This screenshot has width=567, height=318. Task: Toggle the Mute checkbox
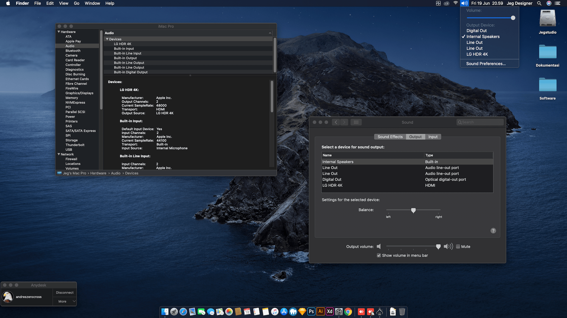click(458, 247)
